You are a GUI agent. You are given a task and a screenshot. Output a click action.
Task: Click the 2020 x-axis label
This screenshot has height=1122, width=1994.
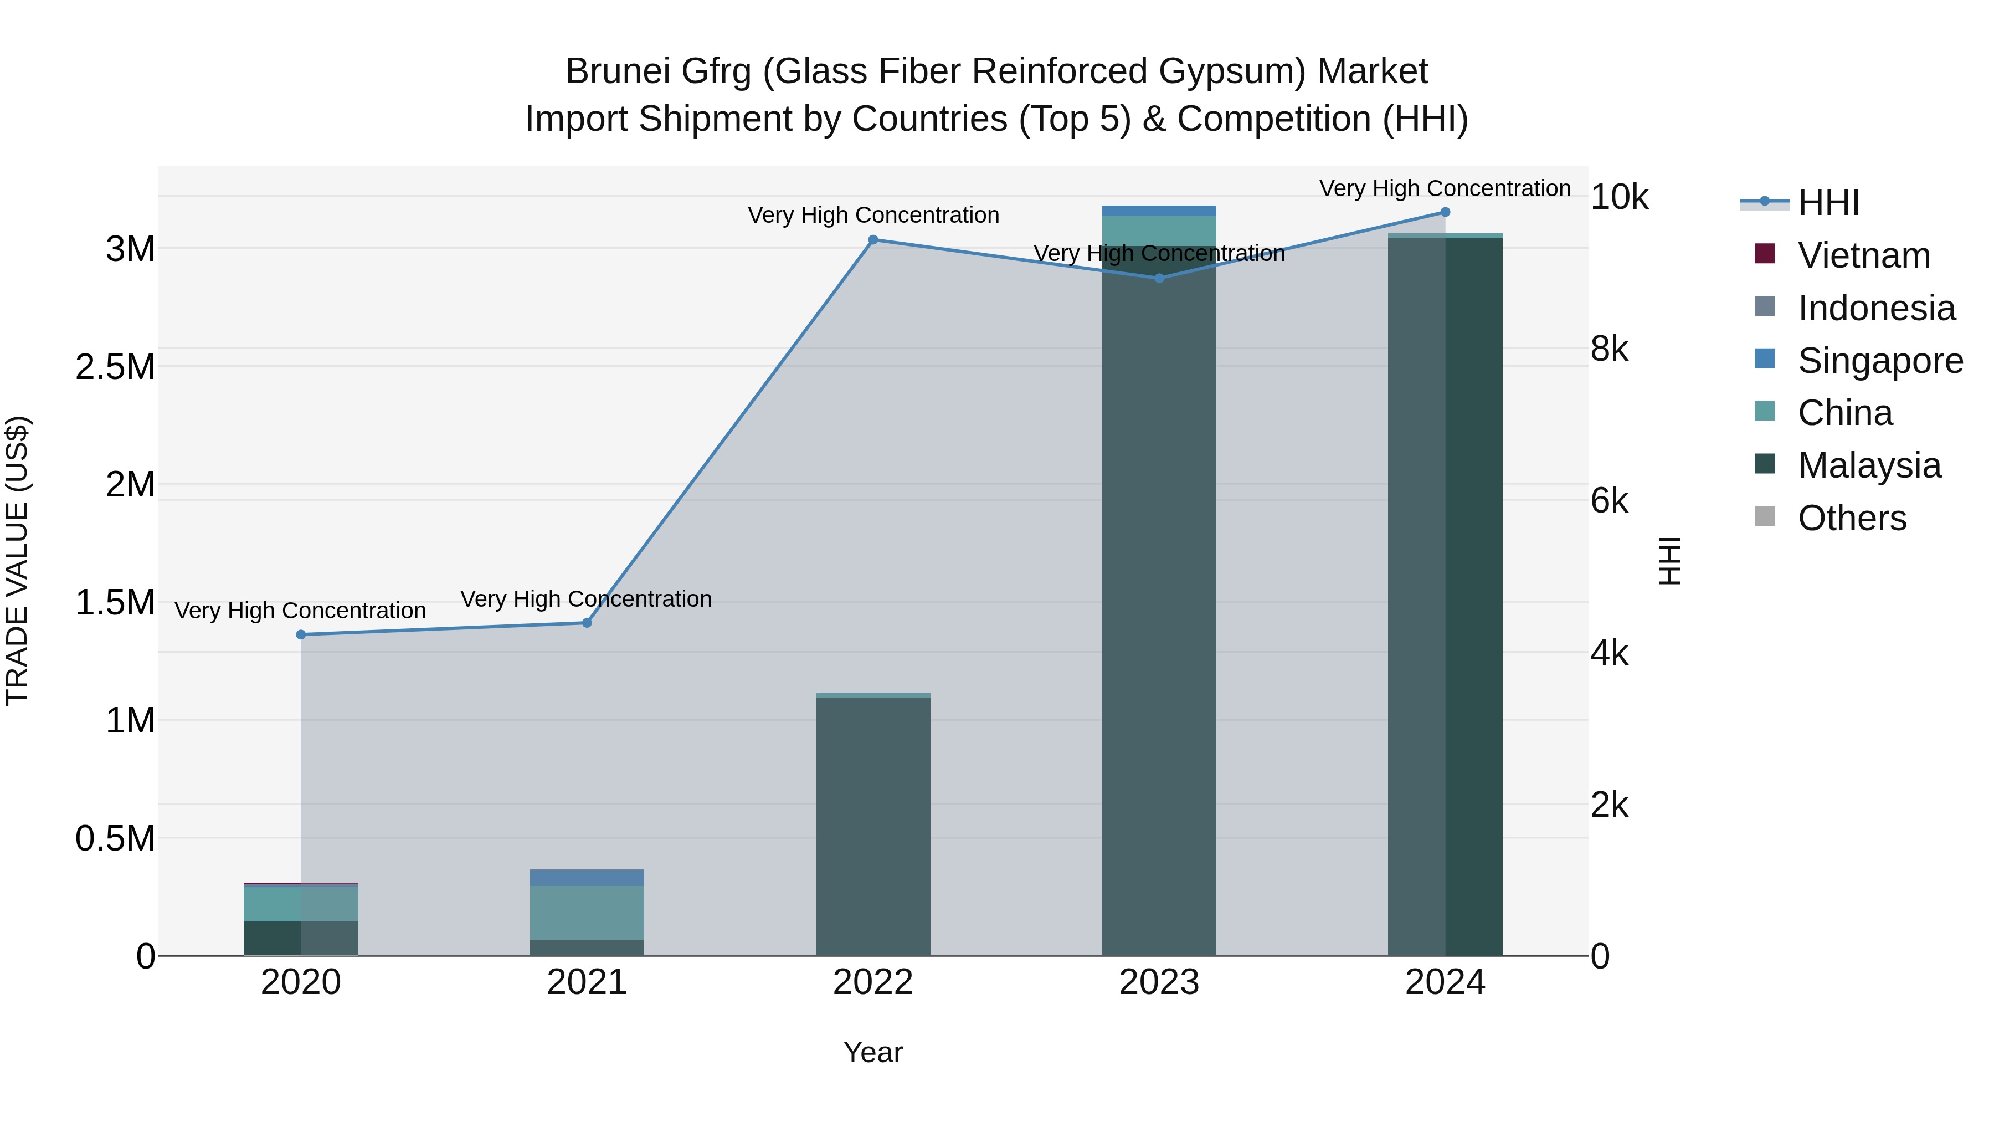tap(301, 982)
